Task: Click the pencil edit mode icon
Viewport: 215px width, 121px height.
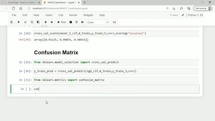Action: [183, 15]
